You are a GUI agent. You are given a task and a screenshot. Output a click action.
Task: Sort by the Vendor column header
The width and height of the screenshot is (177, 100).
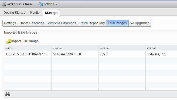pos(161,48)
